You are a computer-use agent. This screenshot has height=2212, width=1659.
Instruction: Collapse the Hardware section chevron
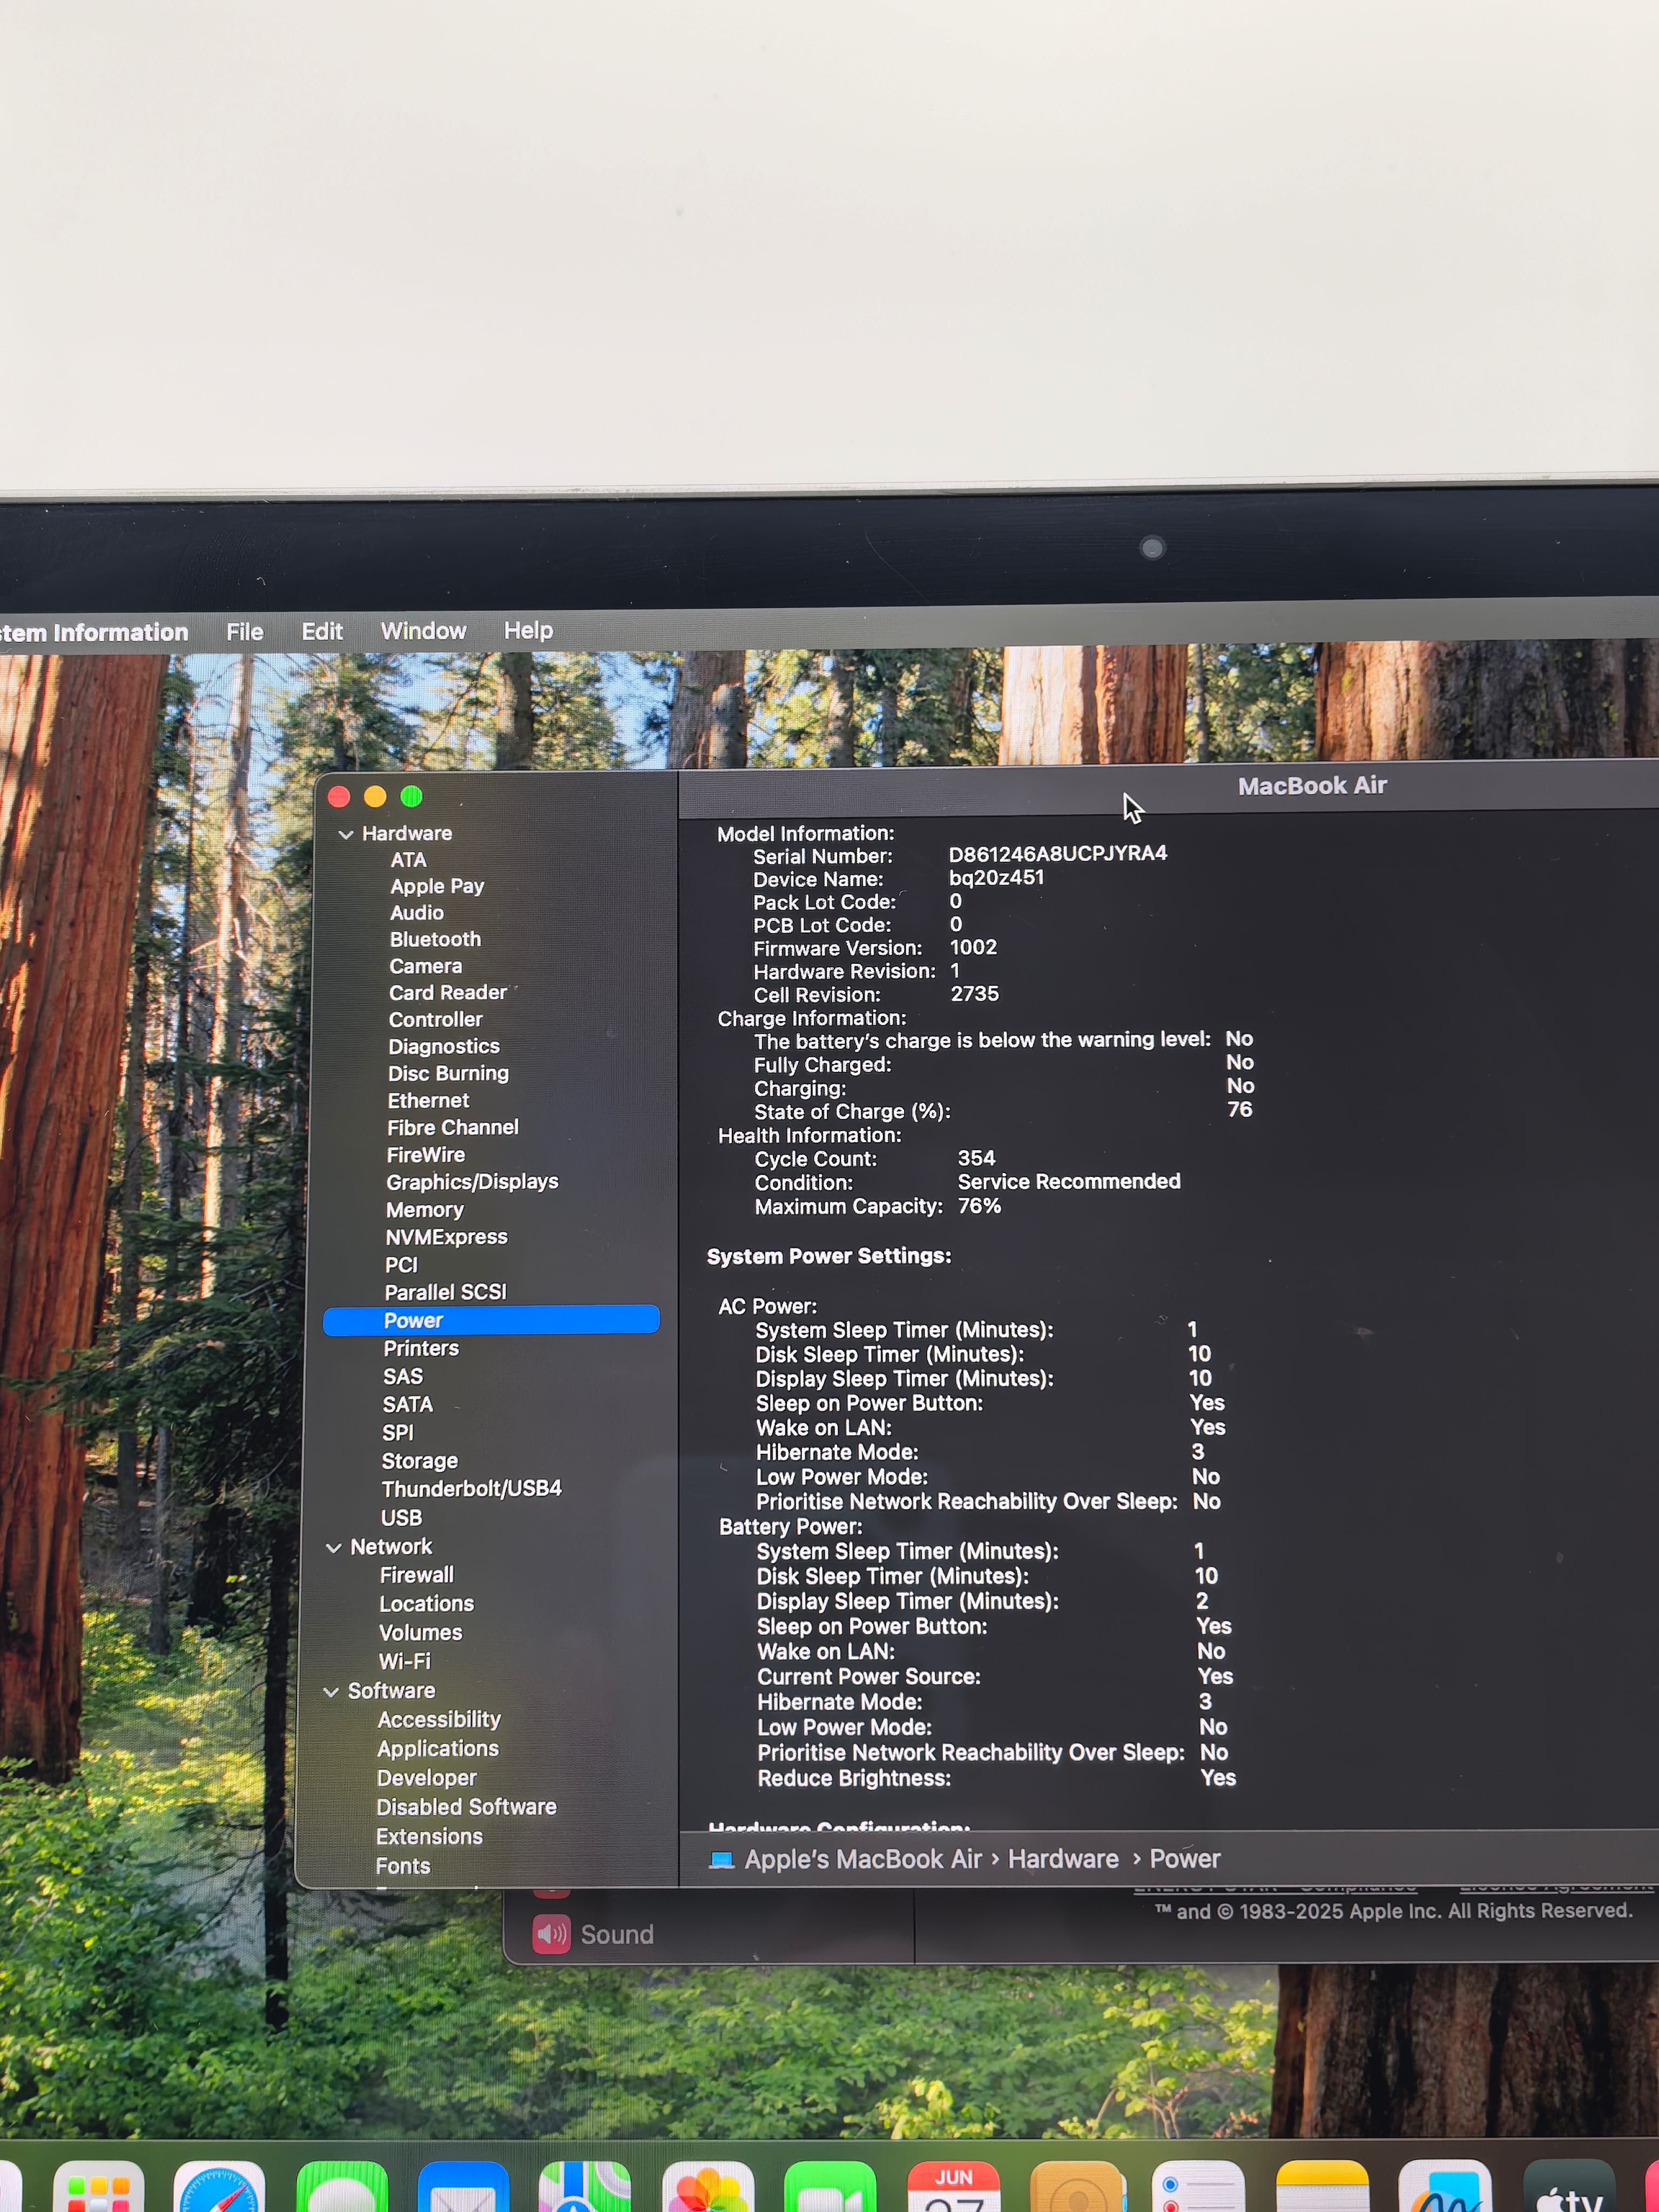click(x=346, y=834)
